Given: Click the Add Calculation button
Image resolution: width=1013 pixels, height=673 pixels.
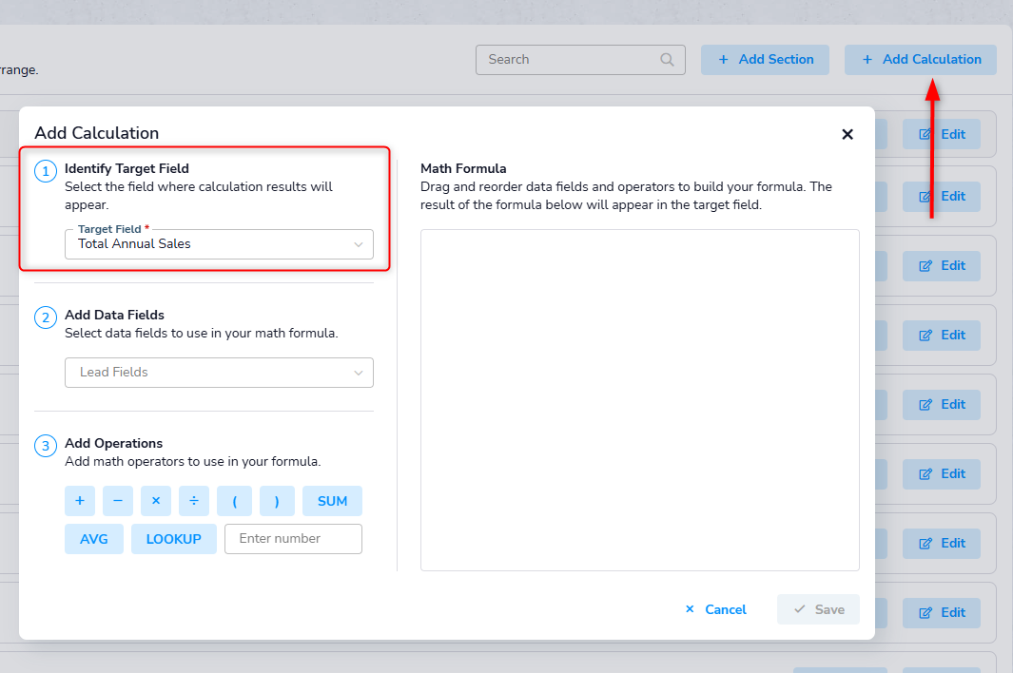Looking at the screenshot, I should coord(920,59).
